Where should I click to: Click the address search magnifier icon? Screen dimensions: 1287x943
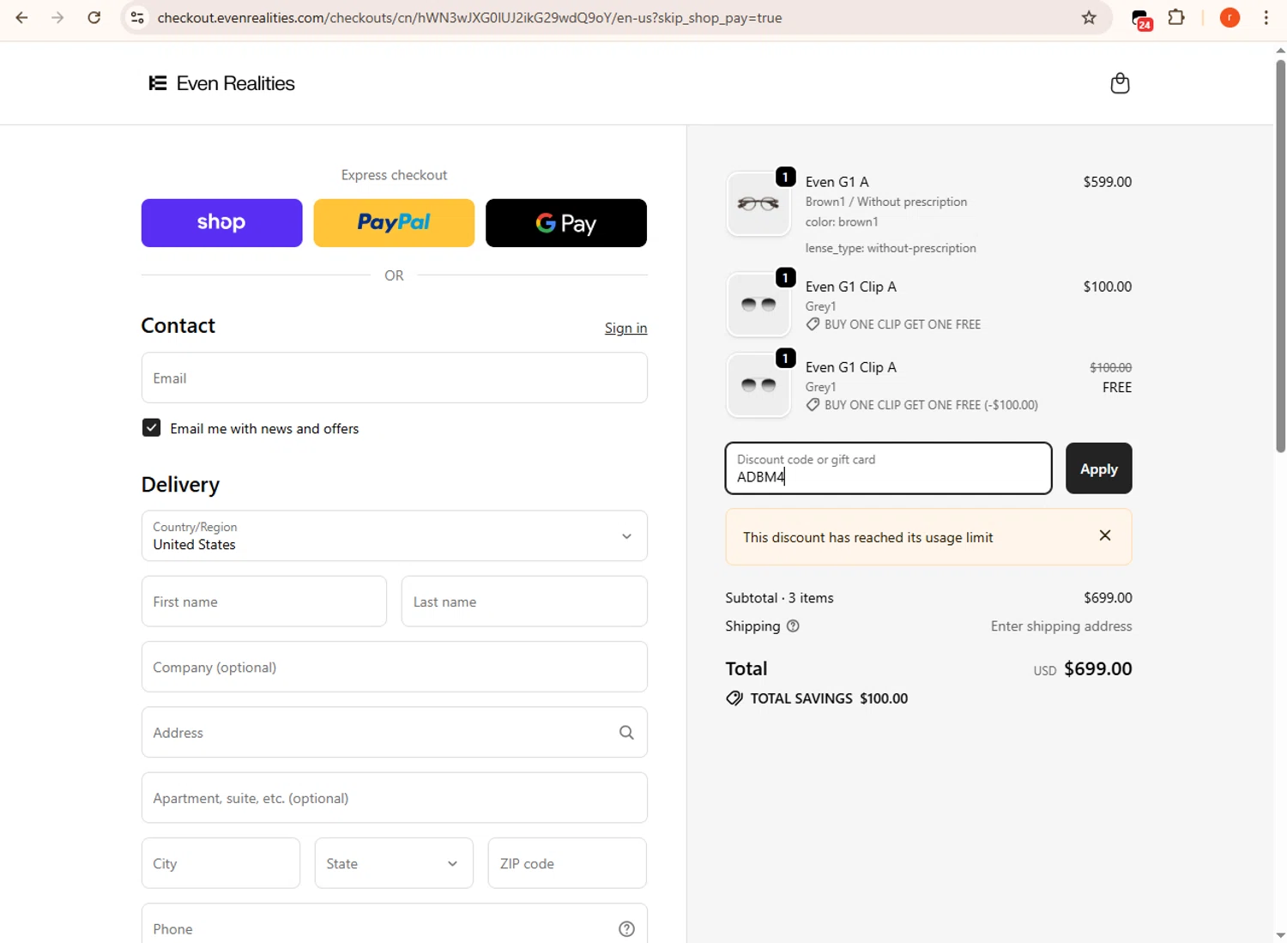pyautogui.click(x=626, y=733)
